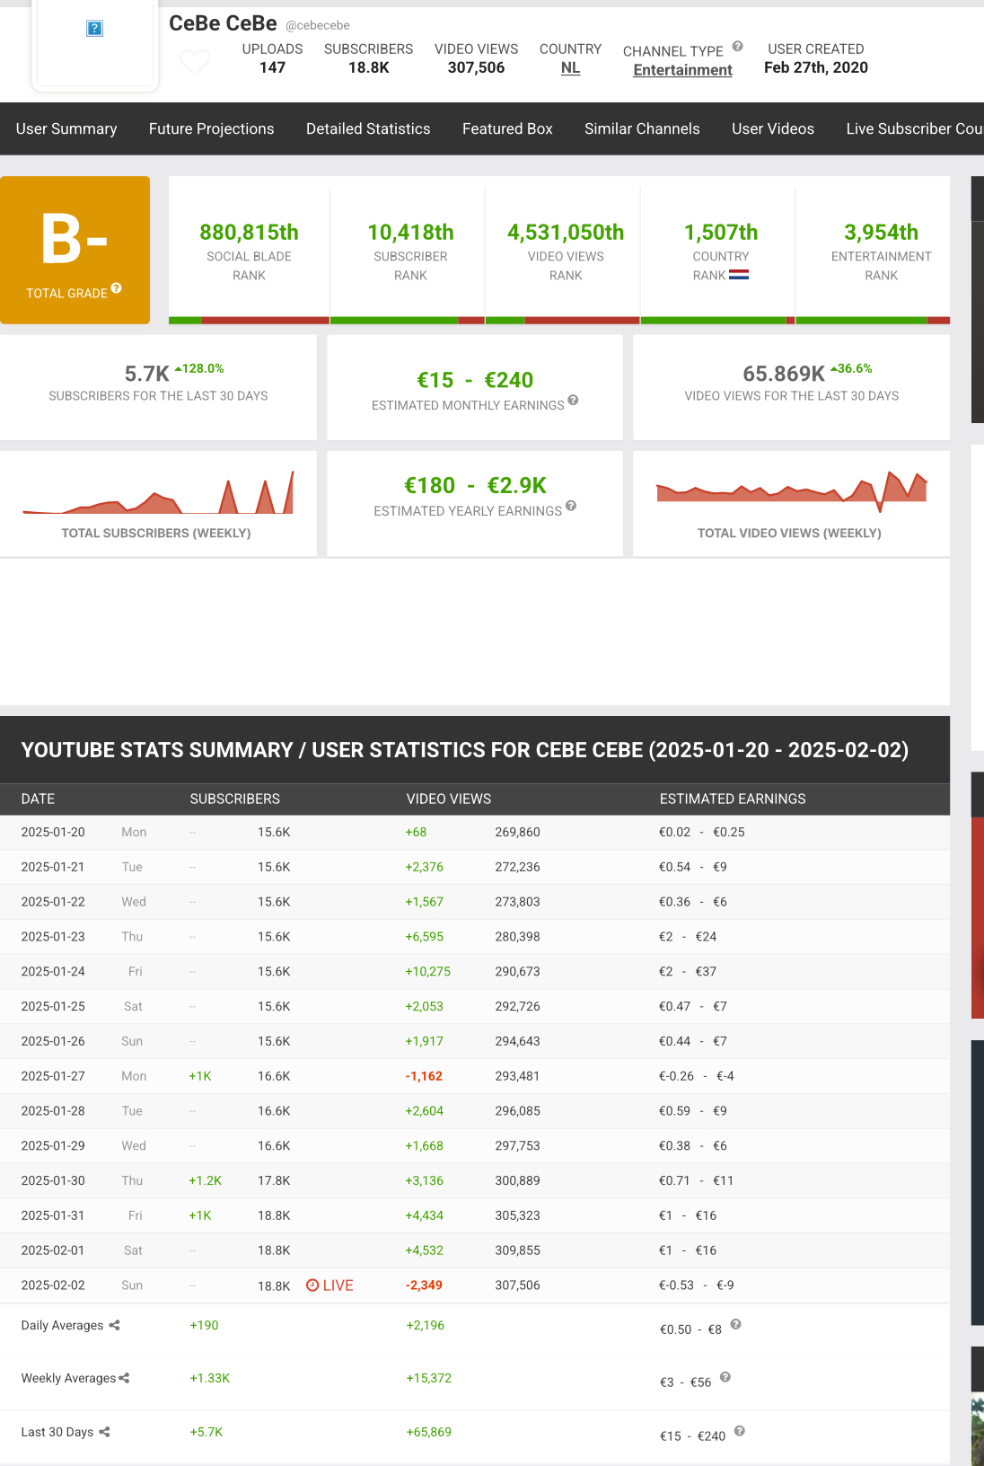Click help icon in Last 30 Days earnings
Screen dimensions: 984x1466
[x=739, y=1431]
